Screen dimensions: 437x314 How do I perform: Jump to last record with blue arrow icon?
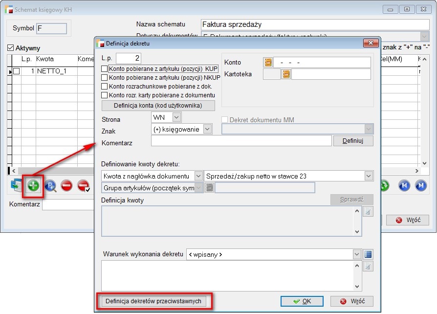tap(420, 186)
